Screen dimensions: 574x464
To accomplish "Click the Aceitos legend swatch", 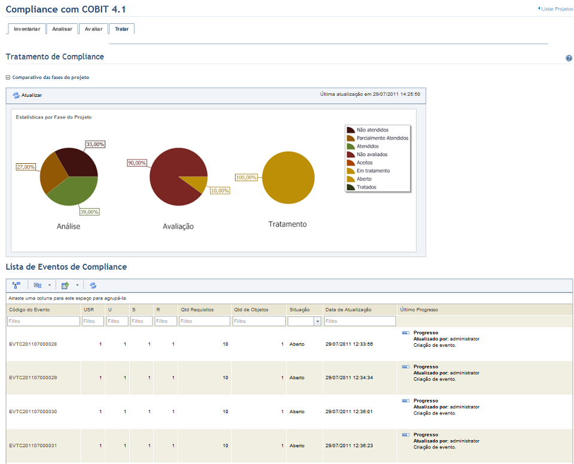I will [351, 163].
